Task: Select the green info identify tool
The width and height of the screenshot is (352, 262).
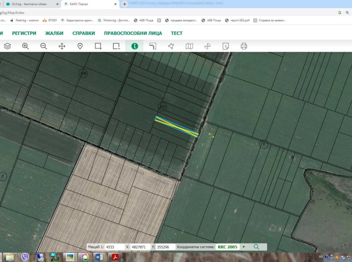Action: (x=135, y=46)
